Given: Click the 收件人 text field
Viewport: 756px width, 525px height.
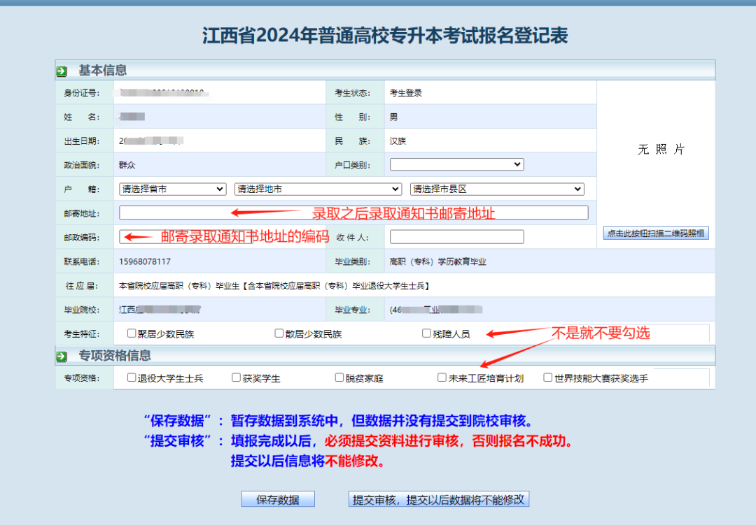Looking at the screenshot, I should click(456, 237).
